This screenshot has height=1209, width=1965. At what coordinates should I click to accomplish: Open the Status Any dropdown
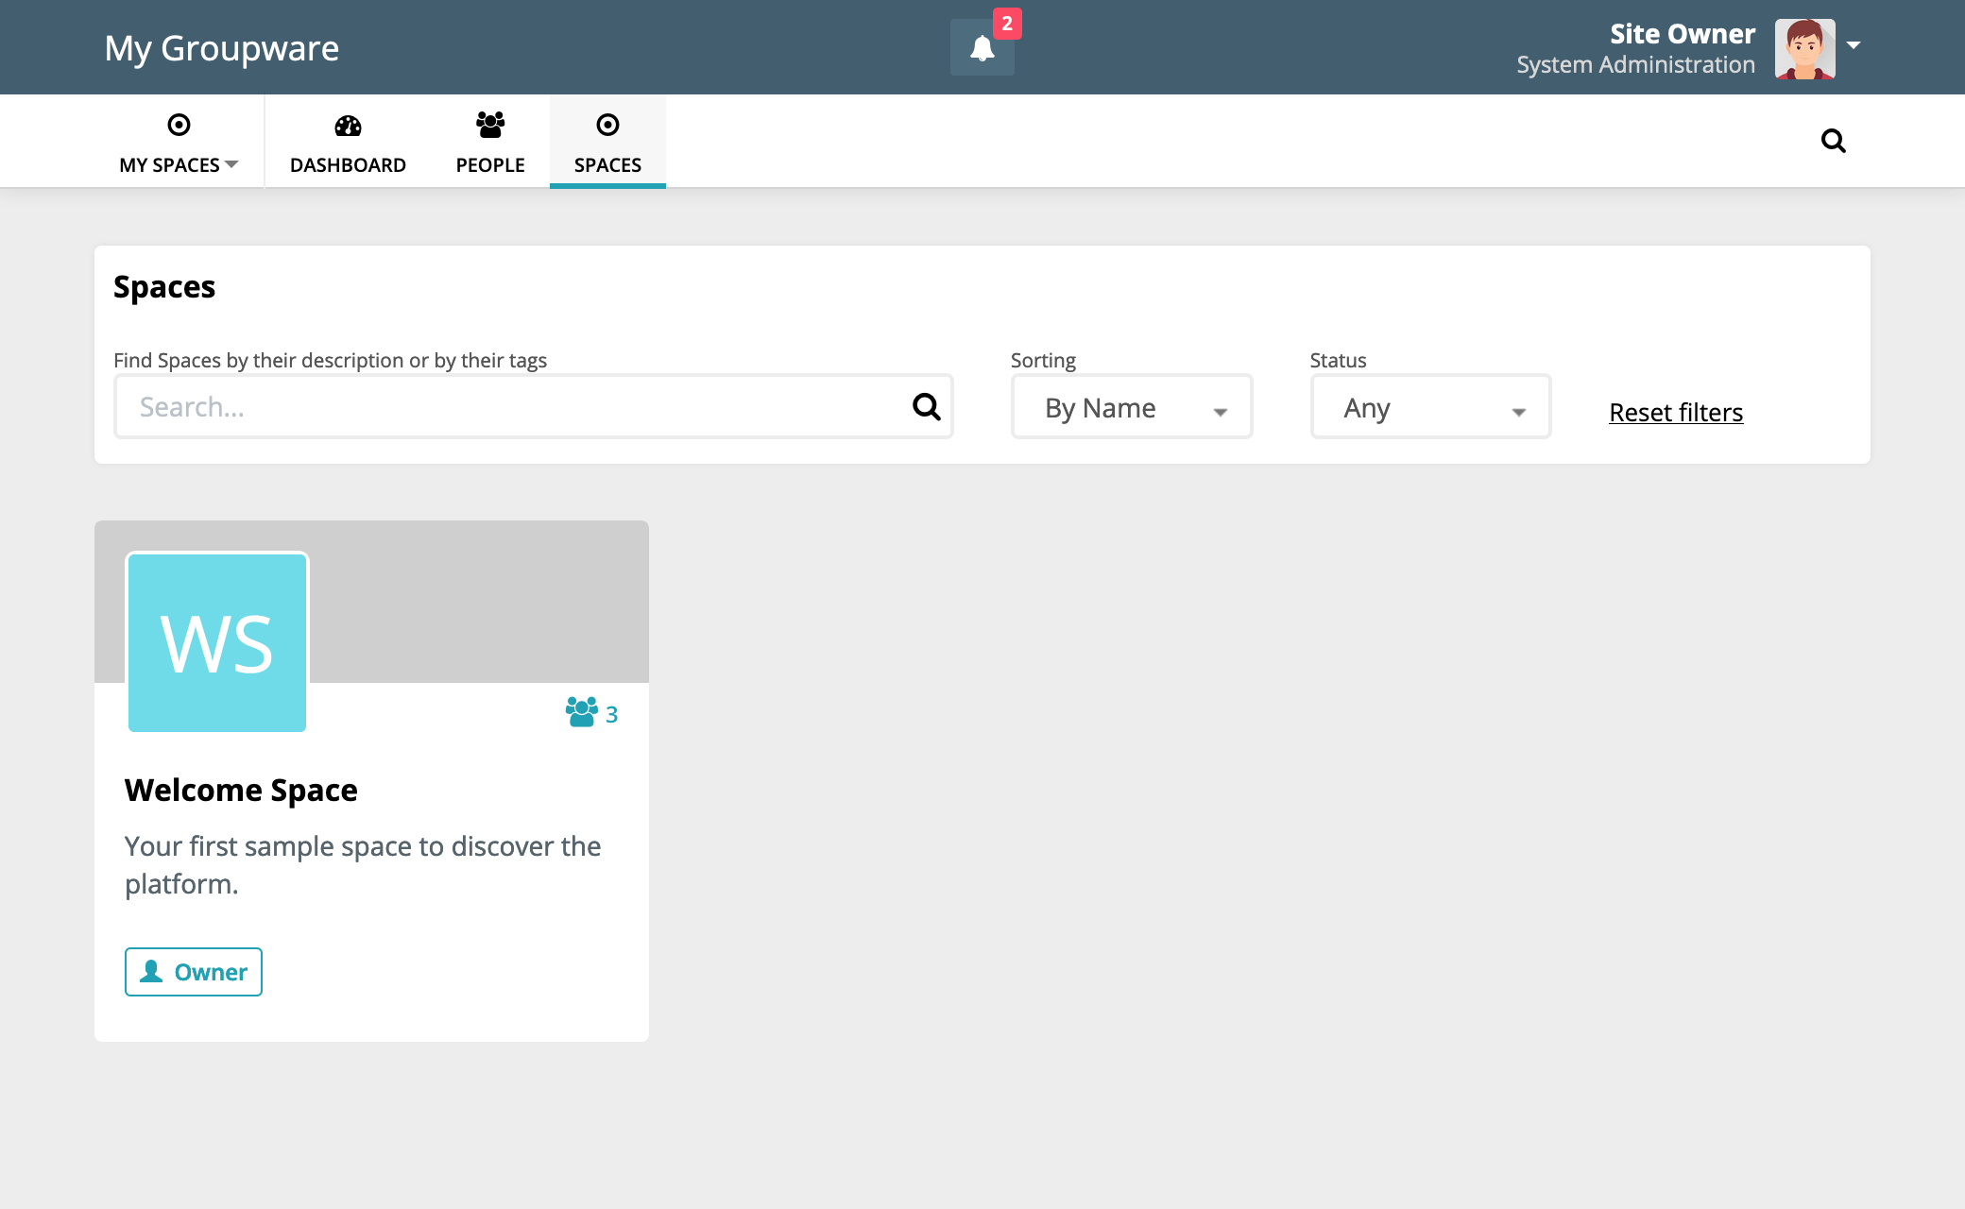(1430, 408)
